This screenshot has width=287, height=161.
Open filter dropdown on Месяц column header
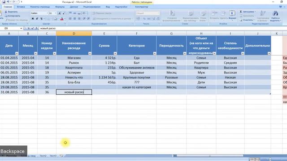tap(35, 54)
